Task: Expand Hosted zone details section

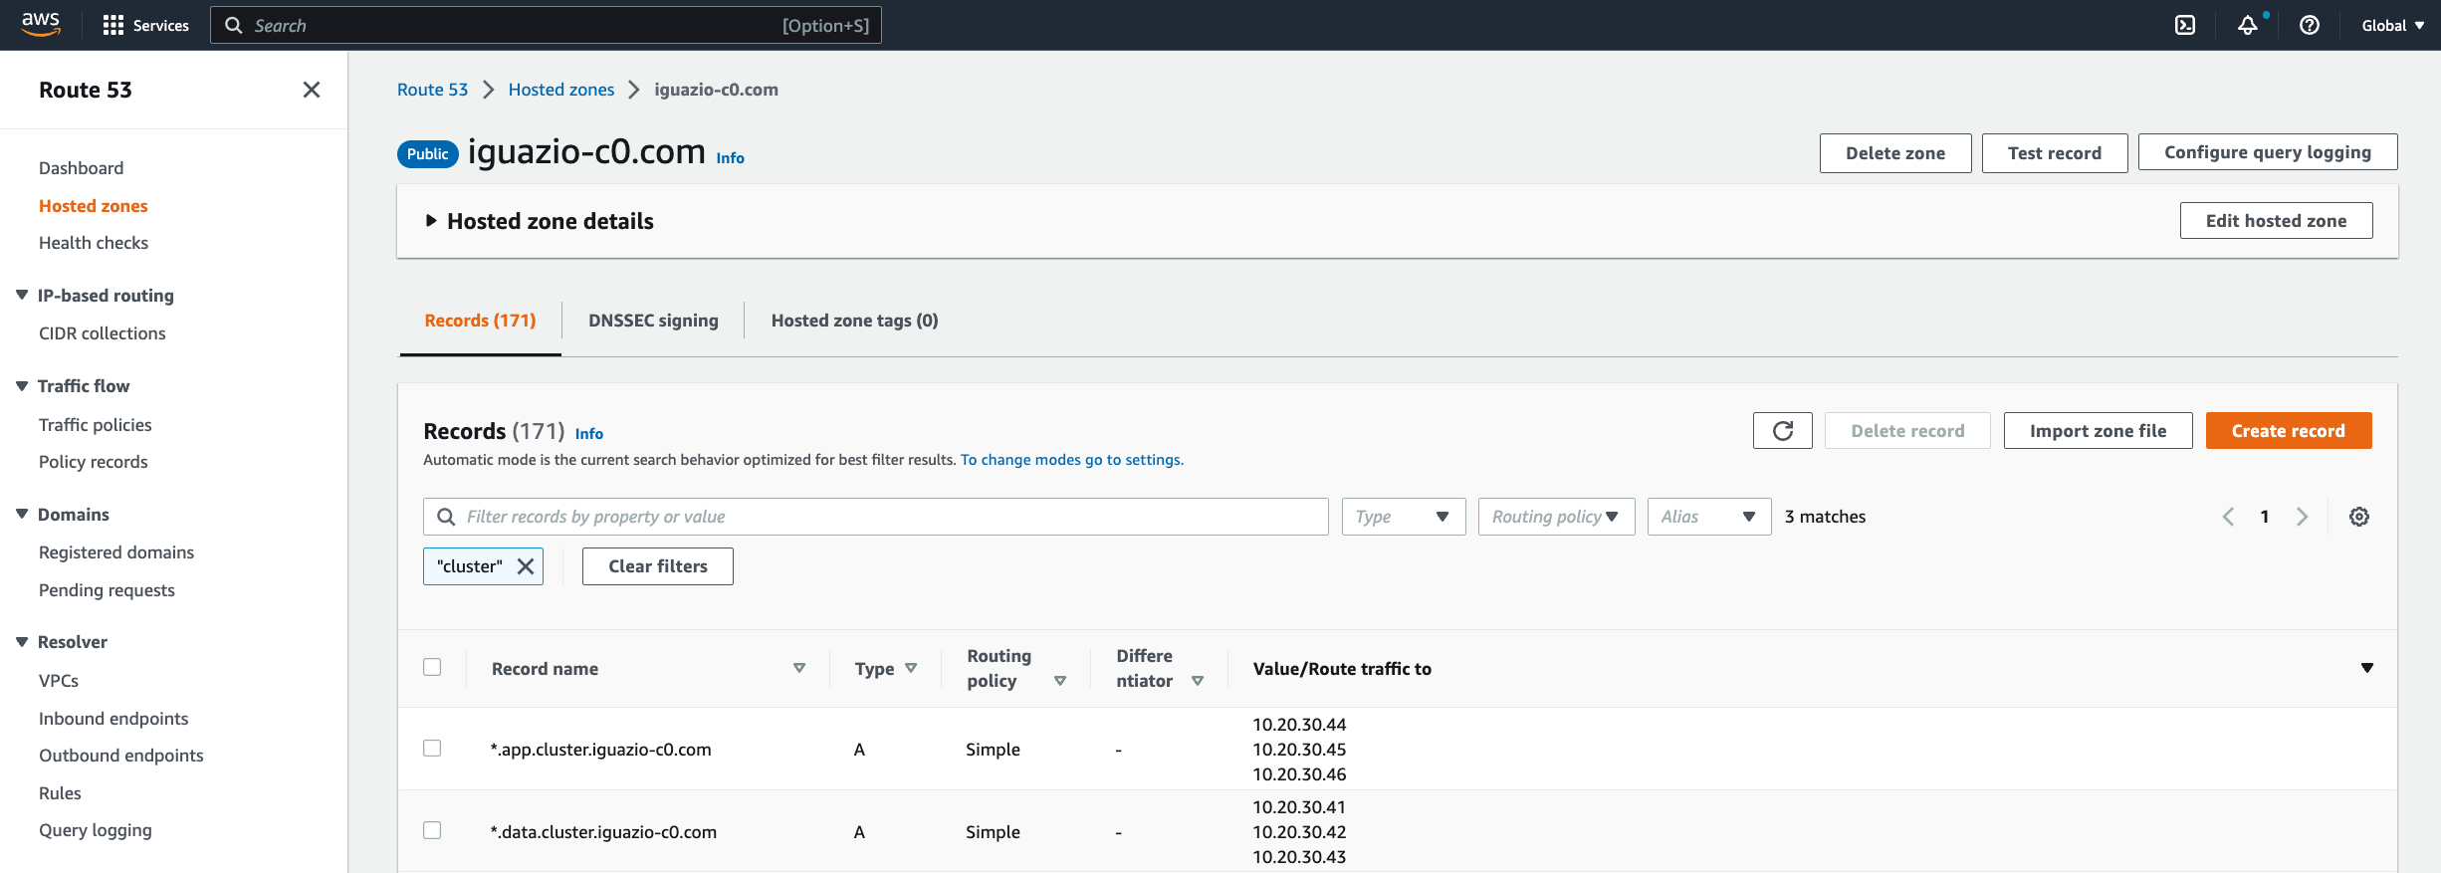Action: (431, 221)
